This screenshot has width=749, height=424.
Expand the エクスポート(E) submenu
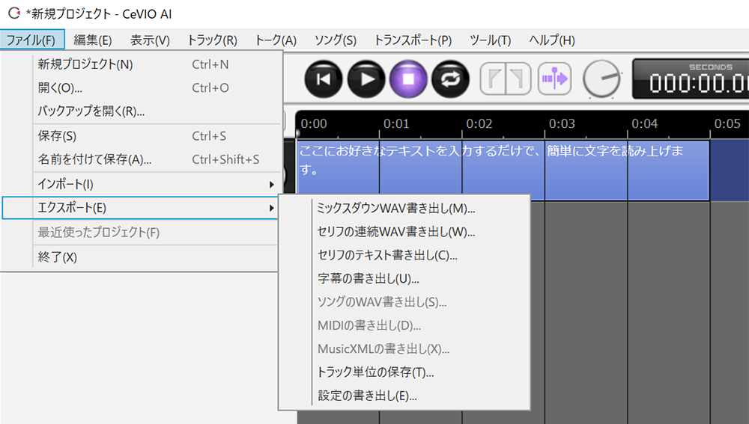coord(140,208)
